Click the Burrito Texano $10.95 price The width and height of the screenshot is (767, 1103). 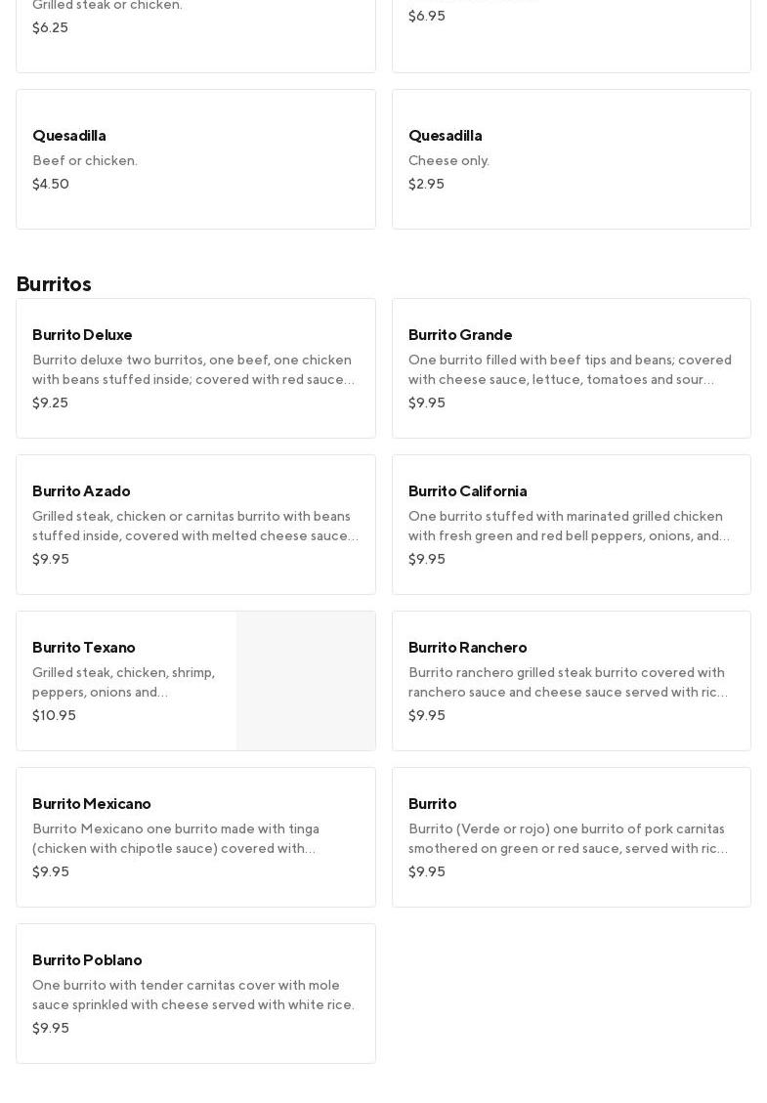(x=54, y=715)
